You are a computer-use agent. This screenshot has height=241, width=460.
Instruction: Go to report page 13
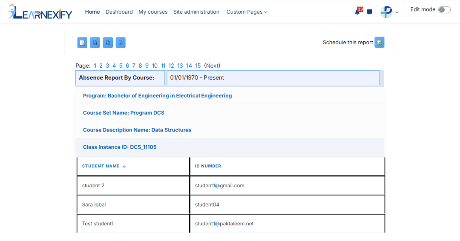pos(180,66)
